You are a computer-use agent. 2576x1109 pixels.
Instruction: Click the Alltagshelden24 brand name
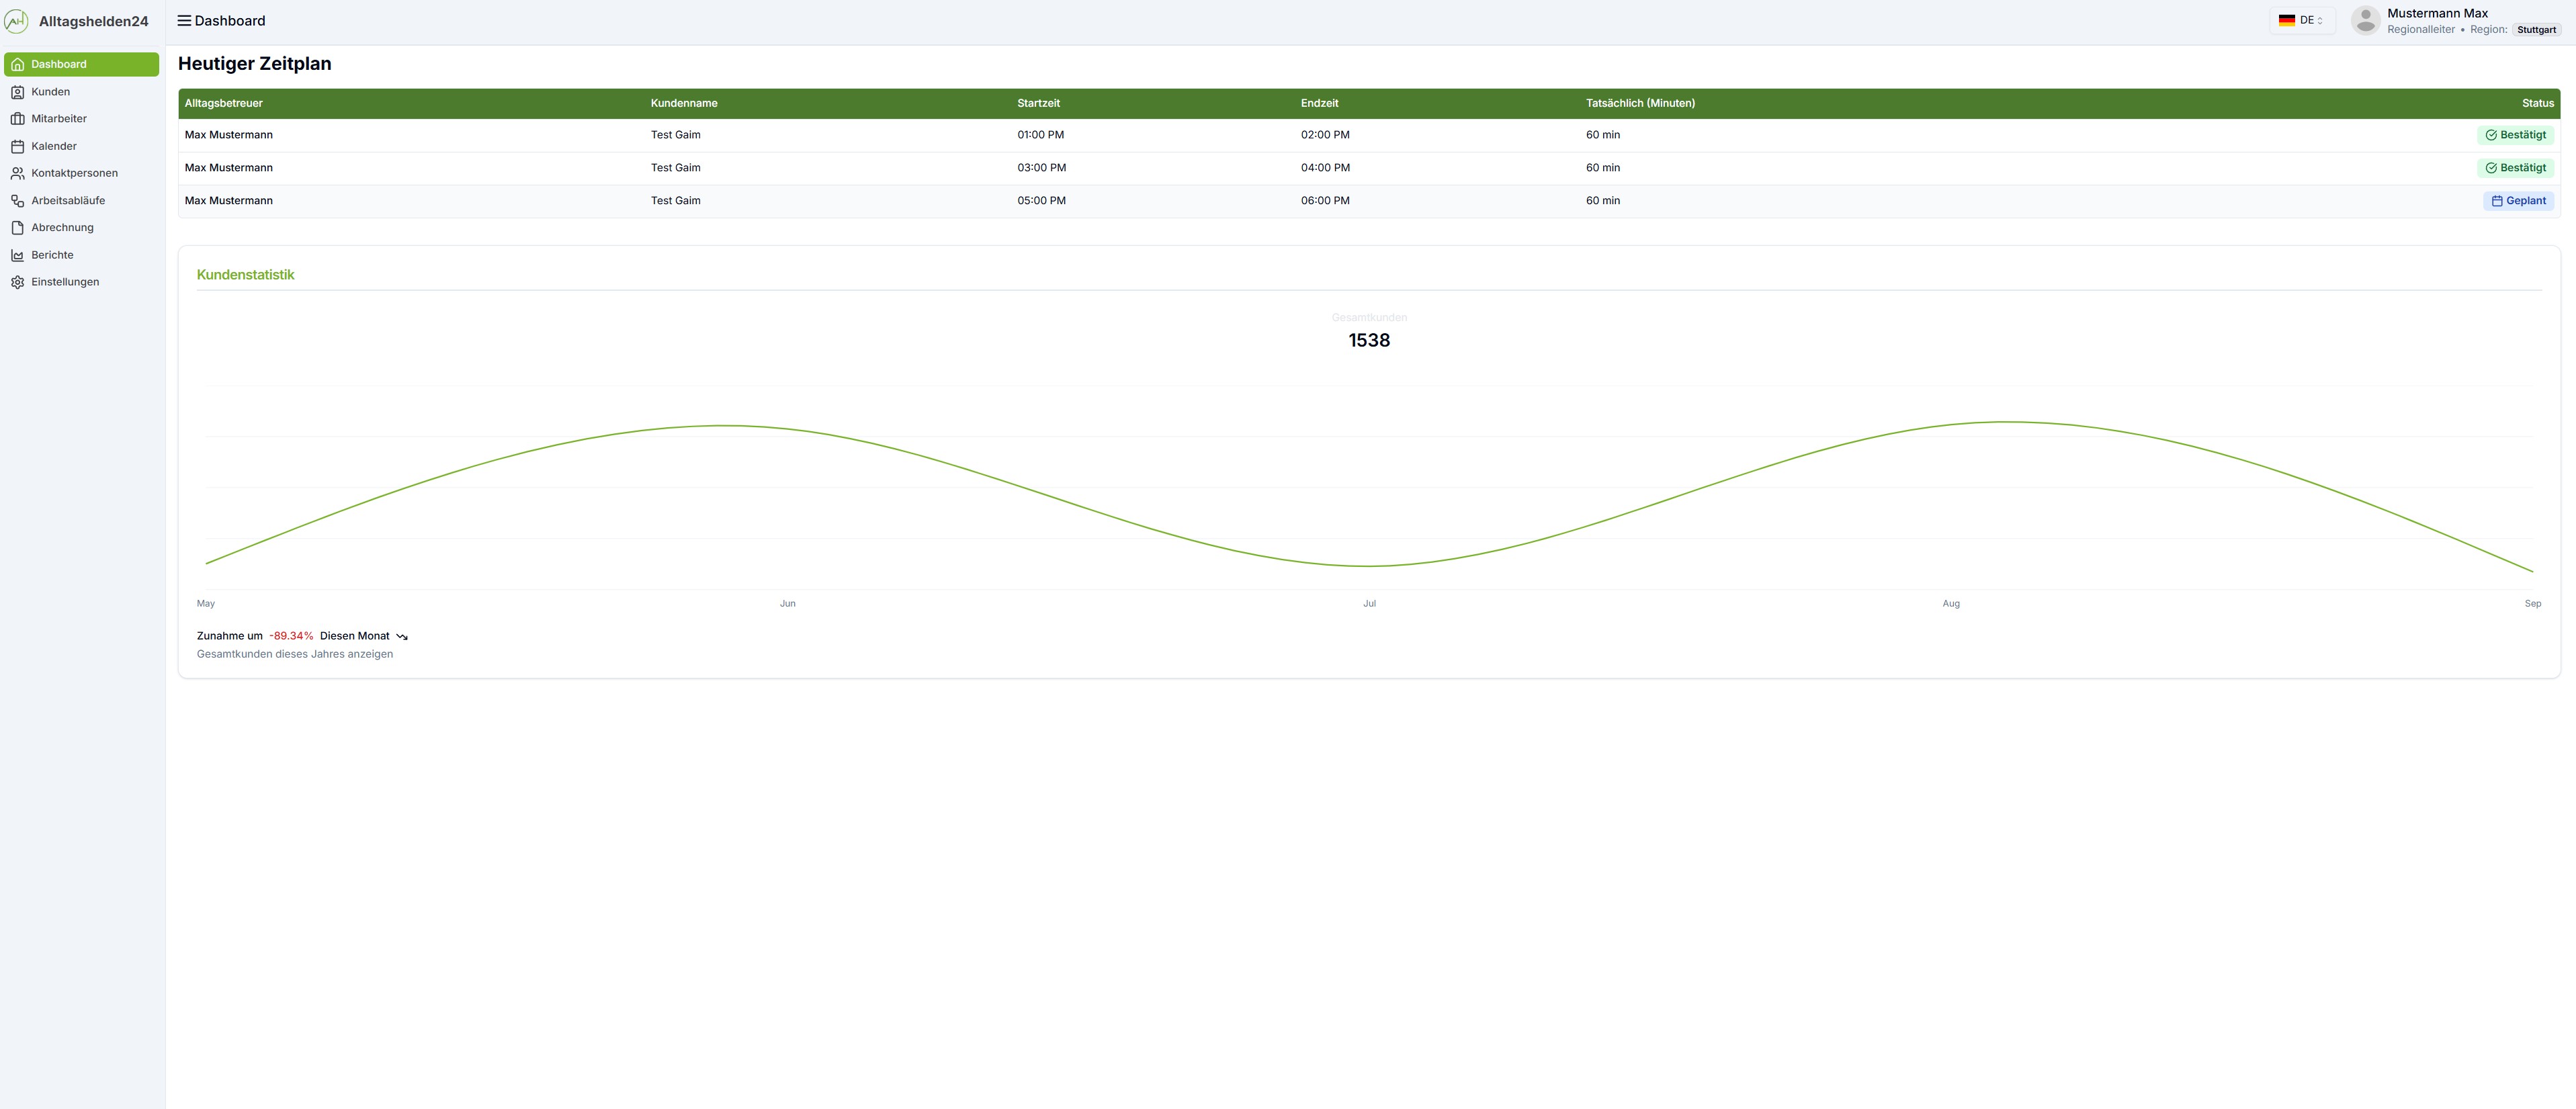pos(93,21)
